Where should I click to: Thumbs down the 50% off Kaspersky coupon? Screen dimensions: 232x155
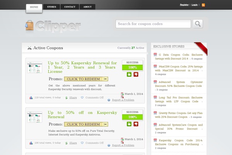136,124
